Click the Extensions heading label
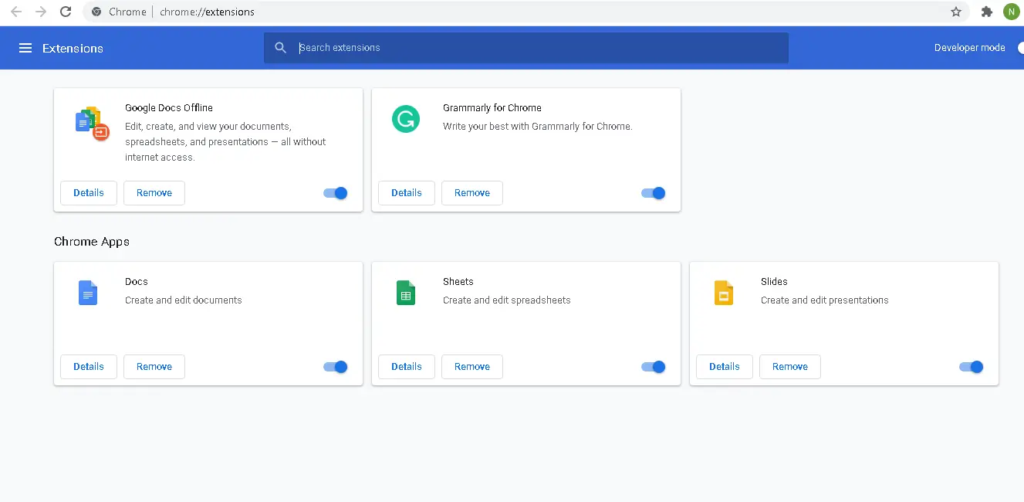The width and height of the screenshot is (1024, 502). [x=73, y=48]
